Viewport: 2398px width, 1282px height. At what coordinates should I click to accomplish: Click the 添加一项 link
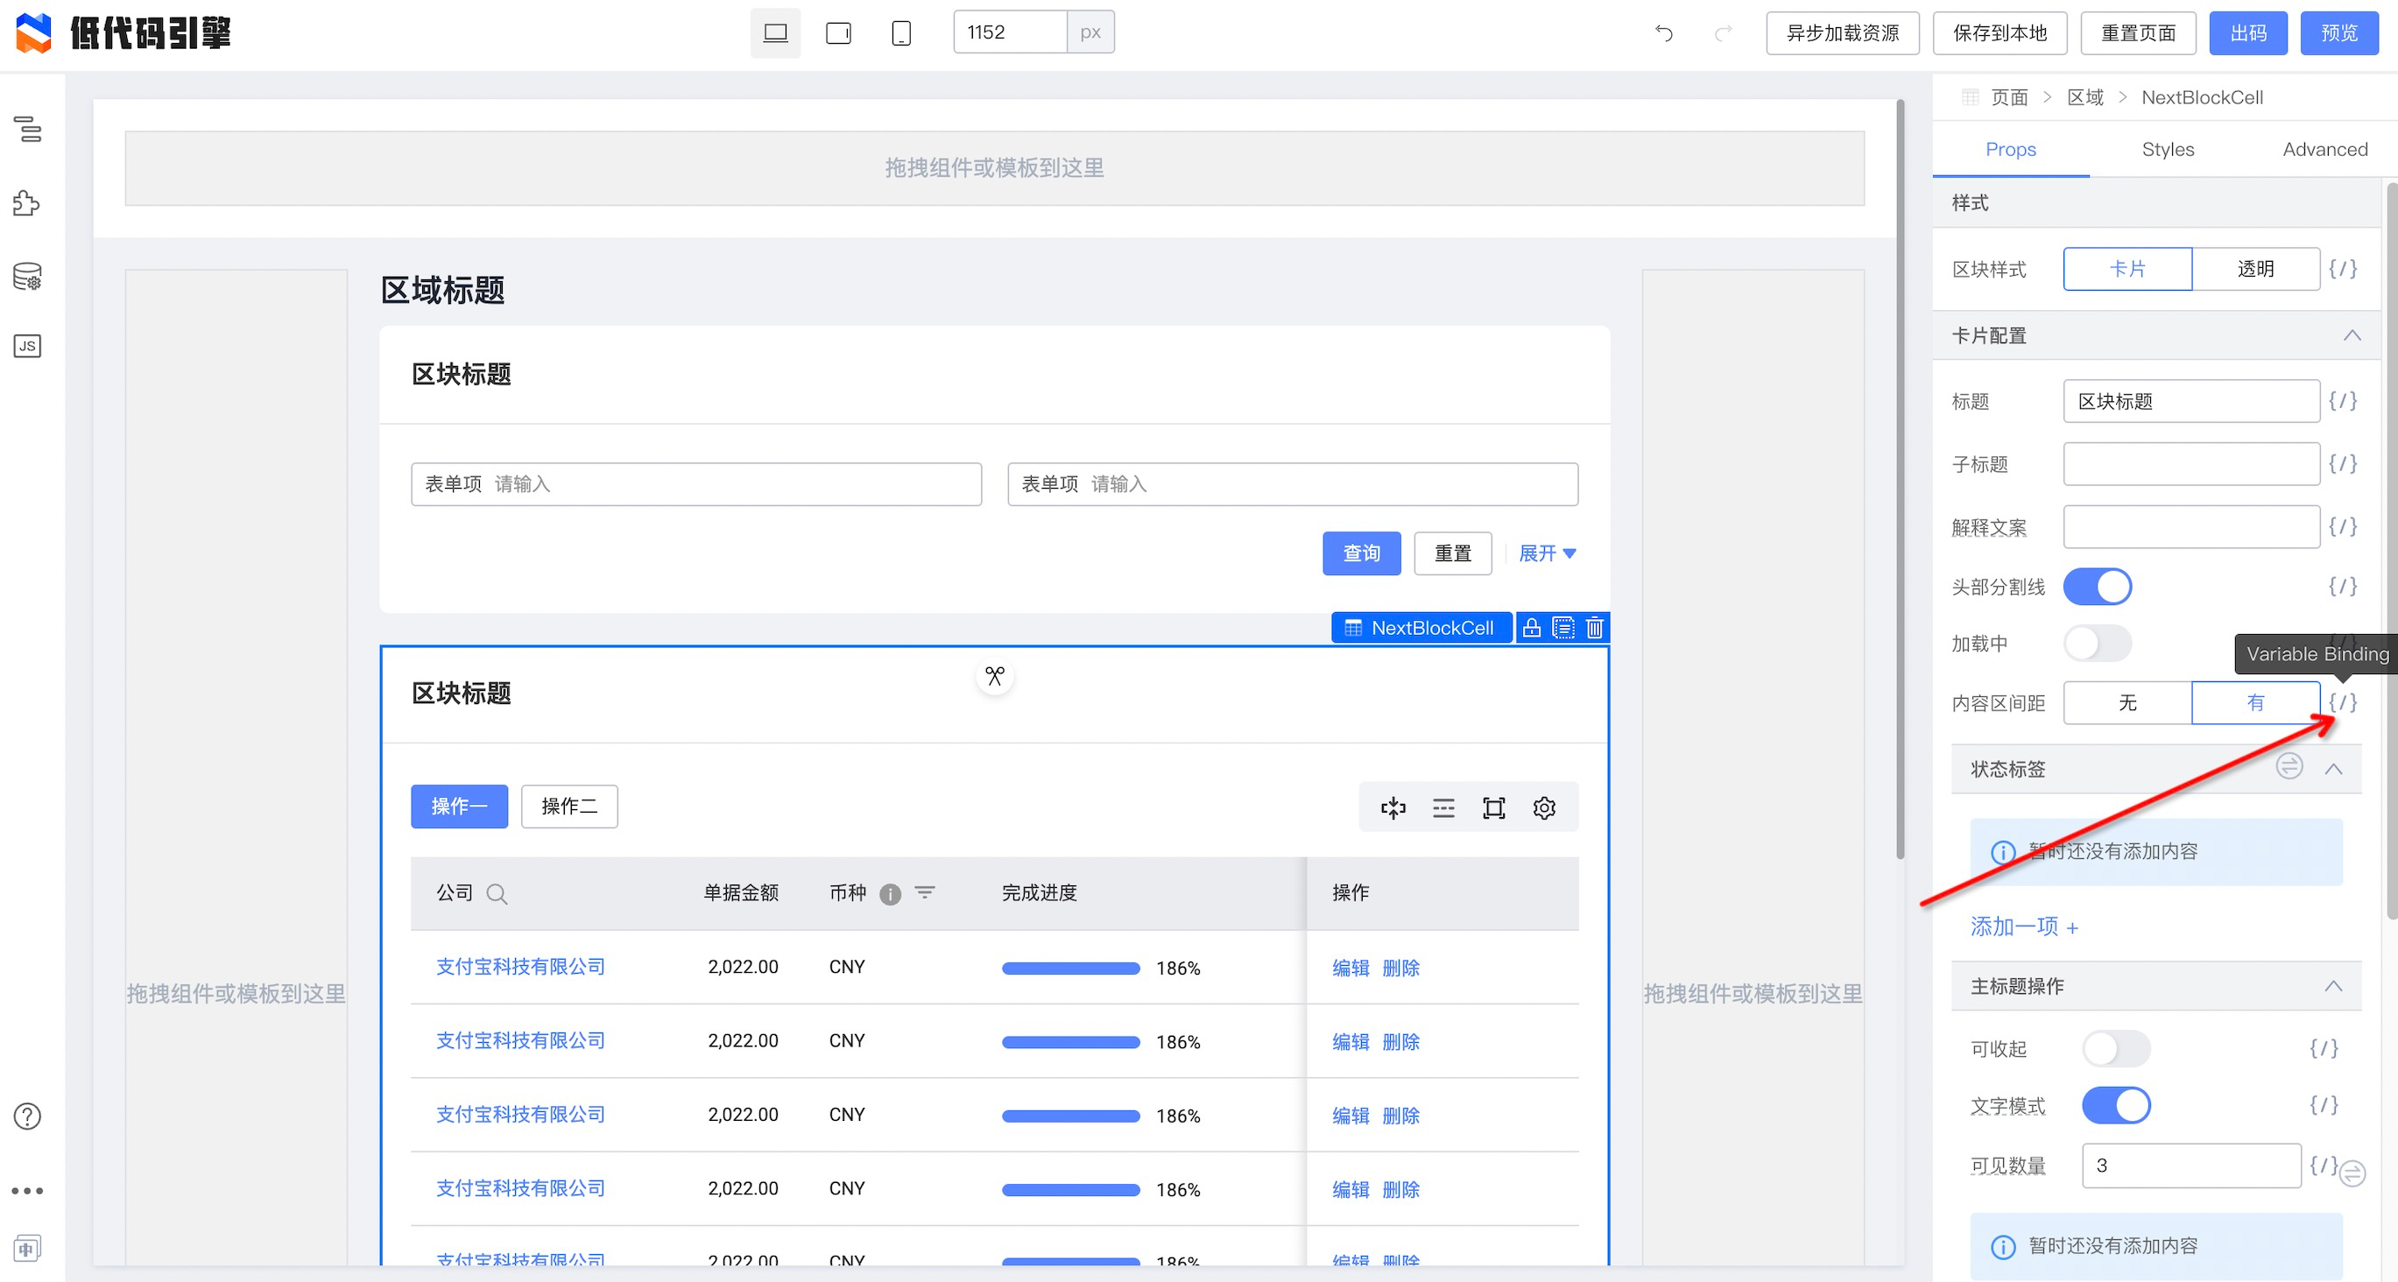[2024, 926]
